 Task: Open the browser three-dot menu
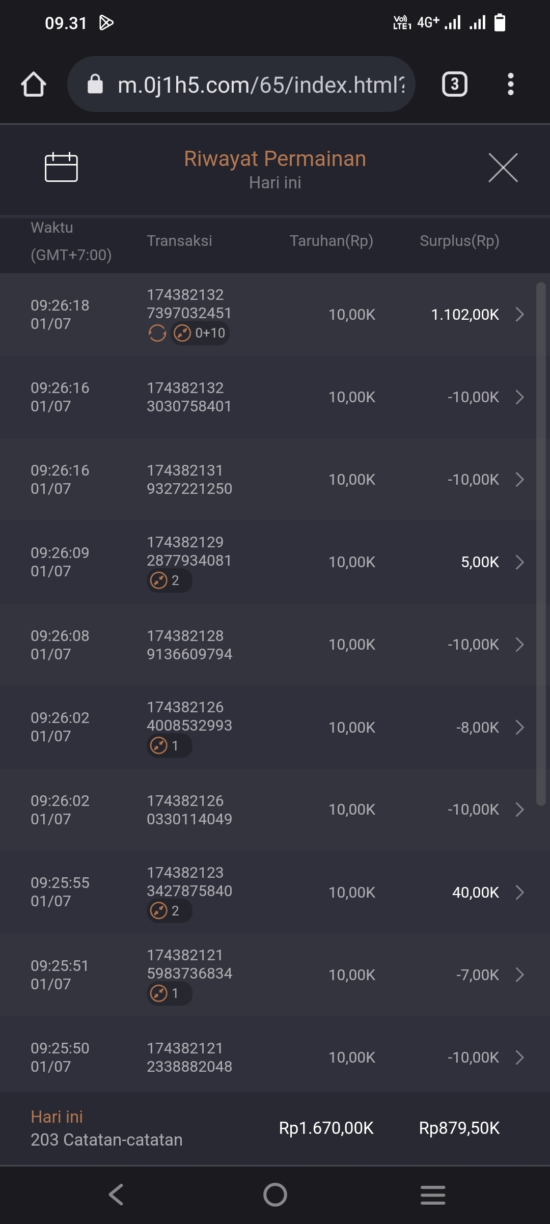tap(510, 84)
